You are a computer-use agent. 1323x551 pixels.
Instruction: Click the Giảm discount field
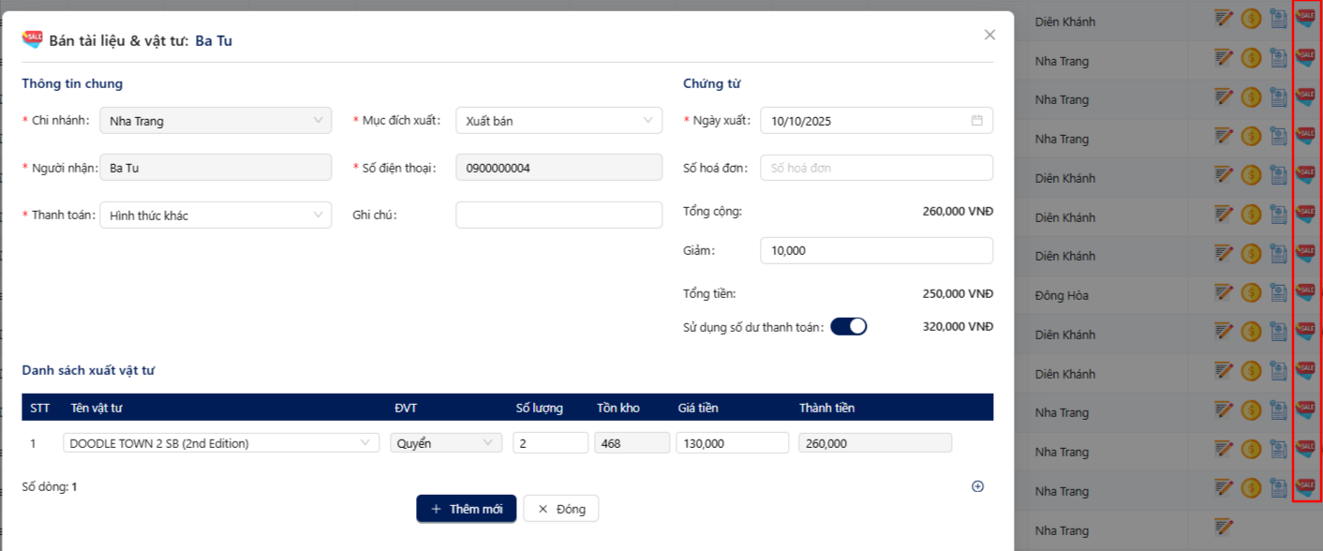[x=876, y=251]
